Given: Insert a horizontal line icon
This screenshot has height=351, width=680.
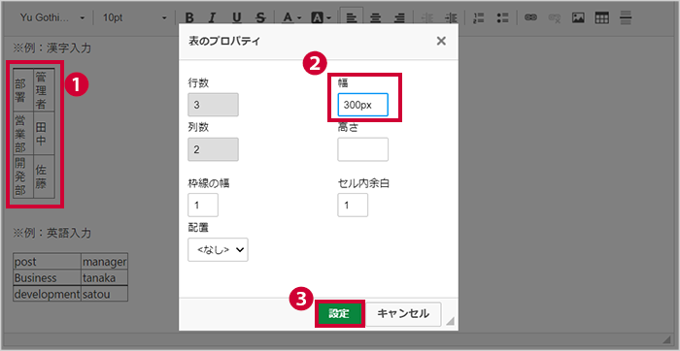Looking at the screenshot, I should (626, 17).
